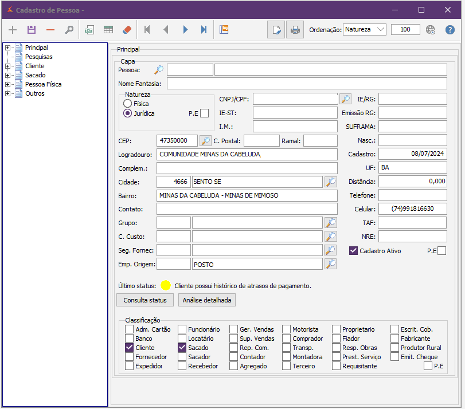Click the red minus delete record icon

point(50,30)
